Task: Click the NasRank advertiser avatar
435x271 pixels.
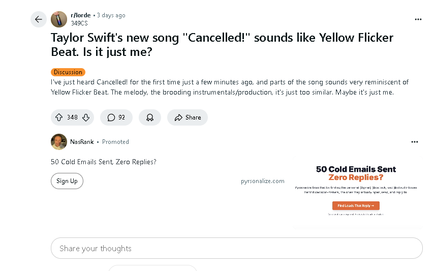Action: pos(59,142)
